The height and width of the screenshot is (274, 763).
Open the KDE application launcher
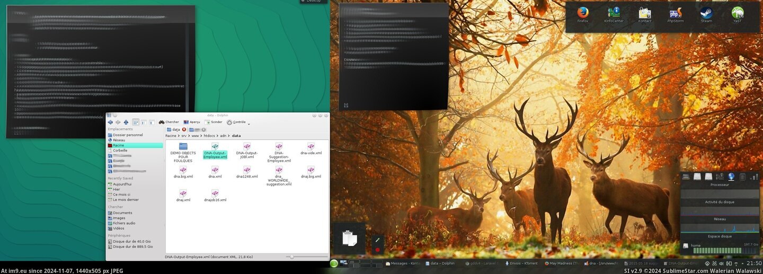click(x=334, y=263)
